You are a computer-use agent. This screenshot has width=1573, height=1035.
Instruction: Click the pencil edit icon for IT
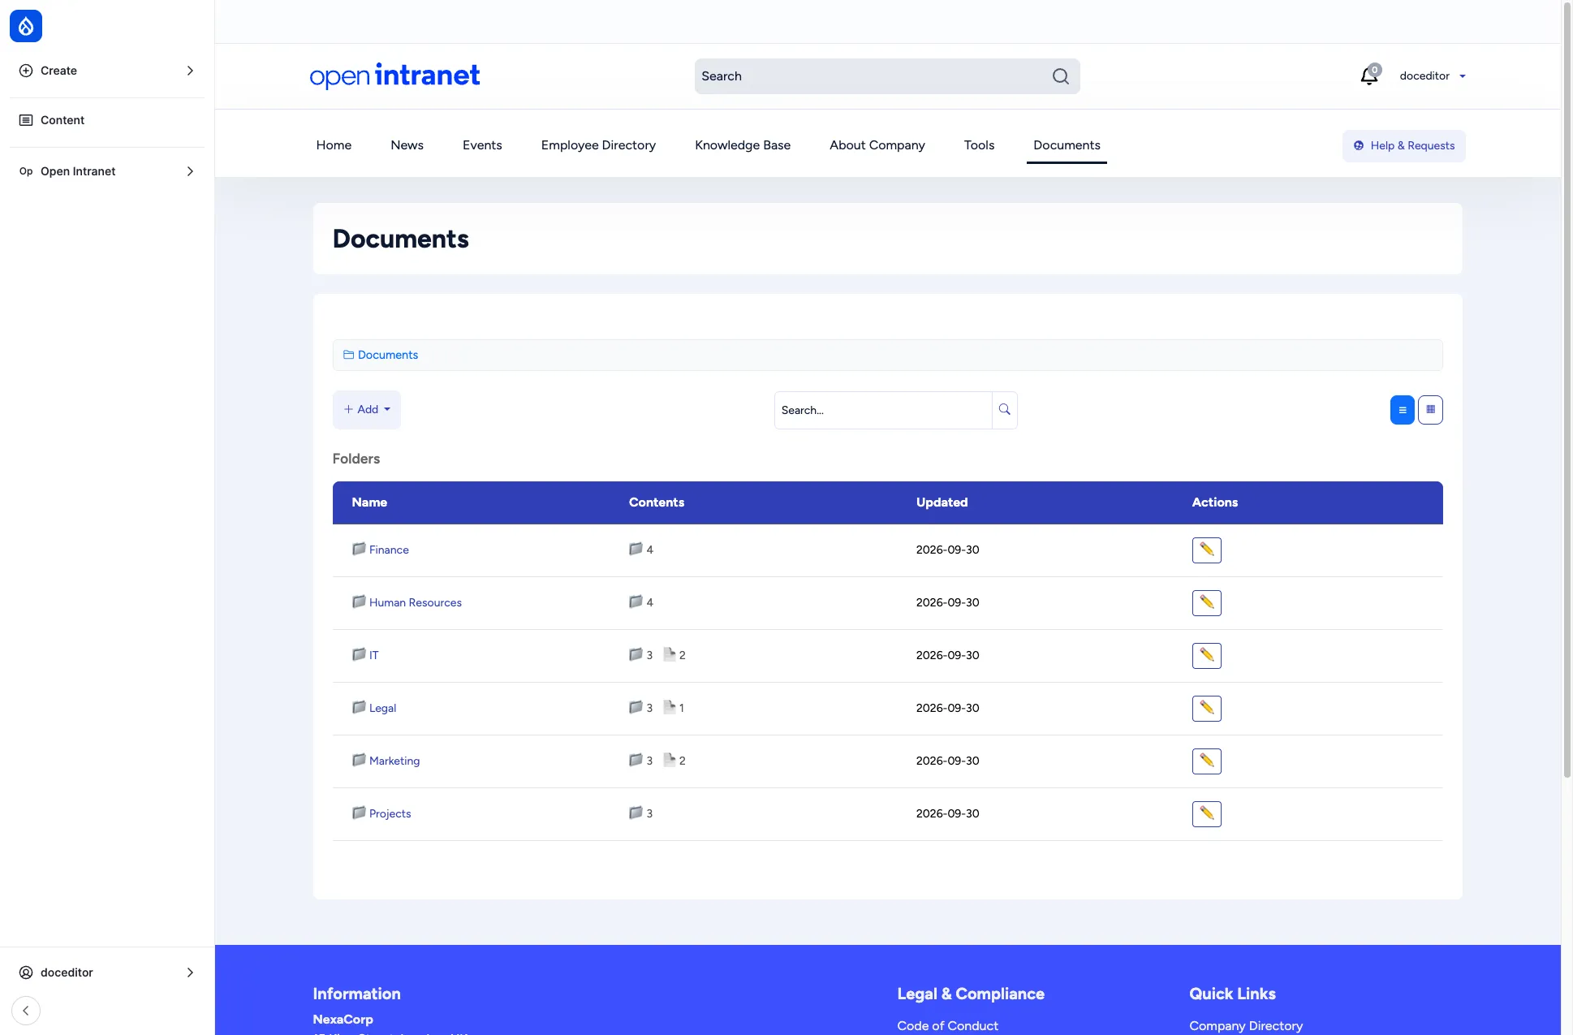pyautogui.click(x=1207, y=656)
